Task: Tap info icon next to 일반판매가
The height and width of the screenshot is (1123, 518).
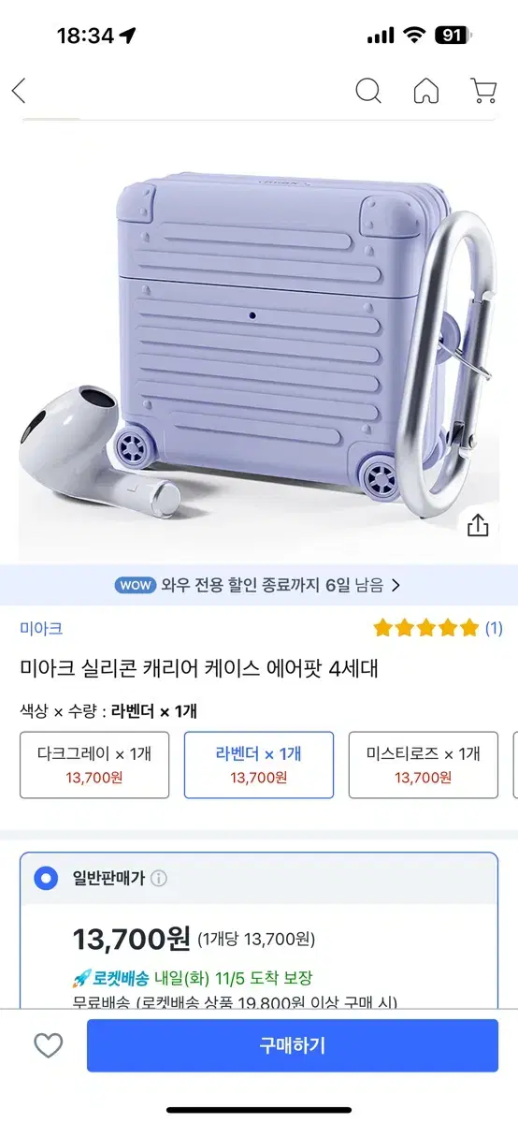Action: pyautogui.click(x=159, y=879)
